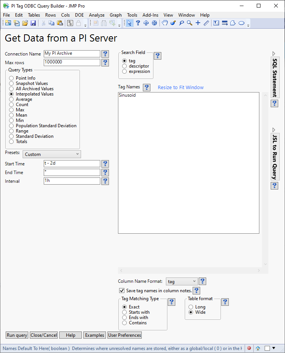The image size is (285, 353).
Task: Select the Crosshairs tool
Action: pyautogui.click(x=198, y=23)
